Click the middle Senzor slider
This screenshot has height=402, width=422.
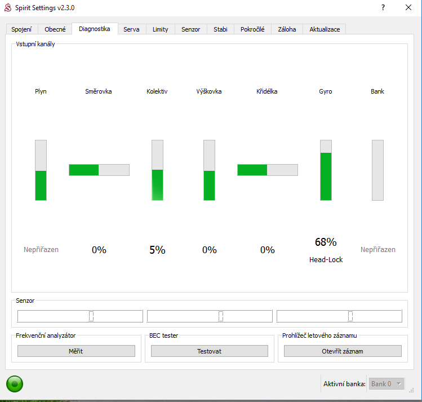(210, 316)
